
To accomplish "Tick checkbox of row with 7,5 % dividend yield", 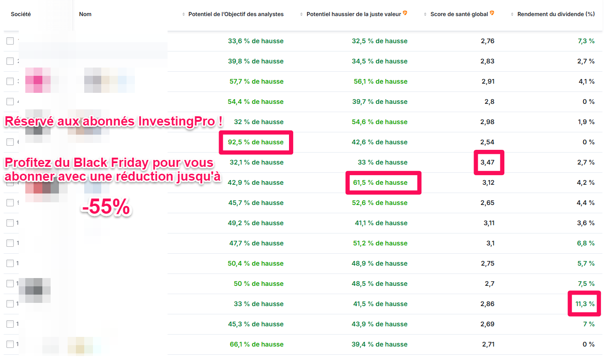I will [x=10, y=284].
